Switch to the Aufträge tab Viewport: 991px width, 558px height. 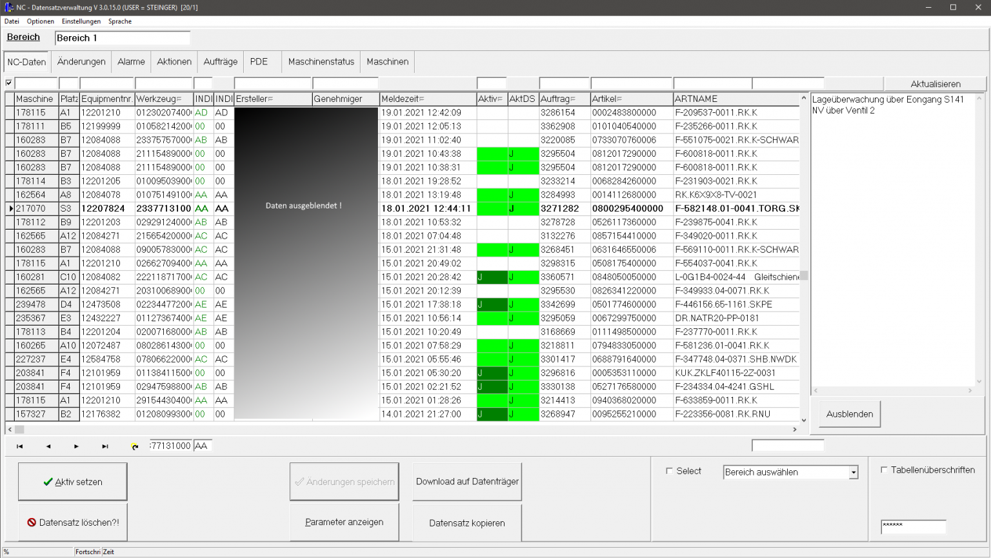pyautogui.click(x=221, y=62)
